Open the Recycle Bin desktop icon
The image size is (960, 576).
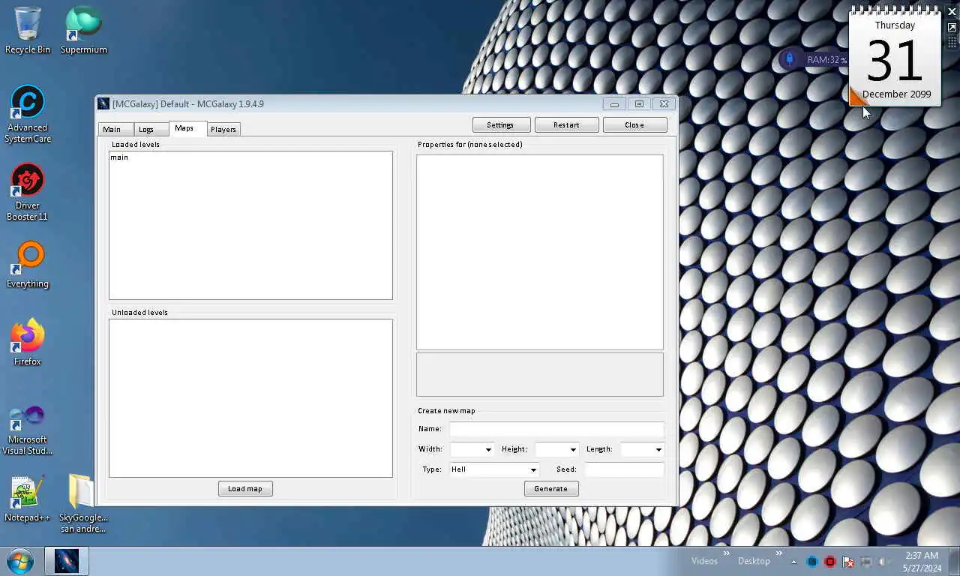(28, 30)
